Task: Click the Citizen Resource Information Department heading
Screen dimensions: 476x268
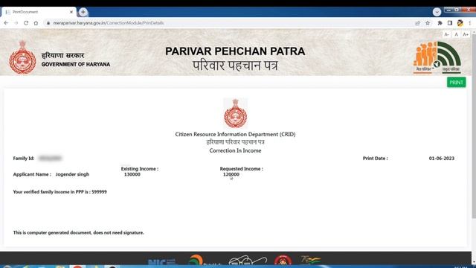Action: [x=235, y=134]
